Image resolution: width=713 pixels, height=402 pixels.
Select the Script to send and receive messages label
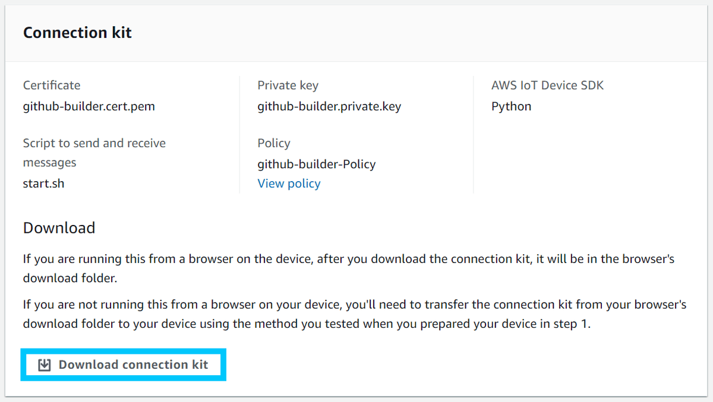point(94,151)
